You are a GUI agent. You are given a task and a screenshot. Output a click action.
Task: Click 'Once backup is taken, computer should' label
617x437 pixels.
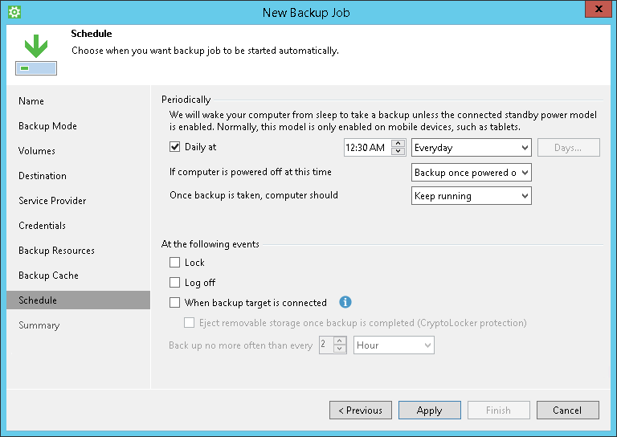[254, 195]
